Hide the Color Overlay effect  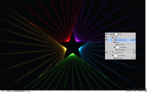tap(117, 45)
